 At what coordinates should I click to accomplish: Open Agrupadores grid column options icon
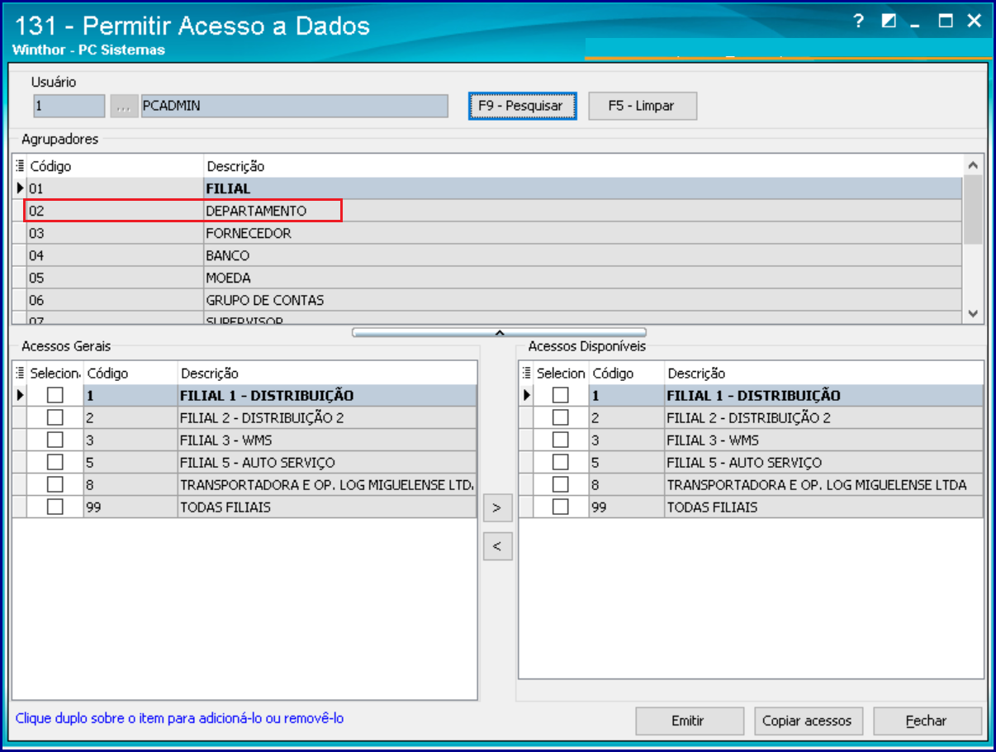point(21,166)
